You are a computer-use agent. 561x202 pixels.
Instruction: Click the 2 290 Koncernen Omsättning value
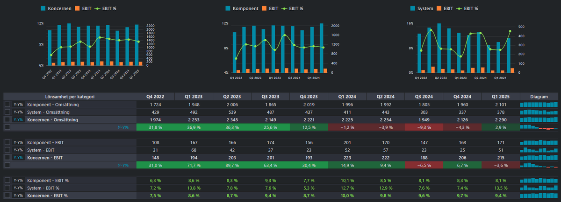[500, 120]
